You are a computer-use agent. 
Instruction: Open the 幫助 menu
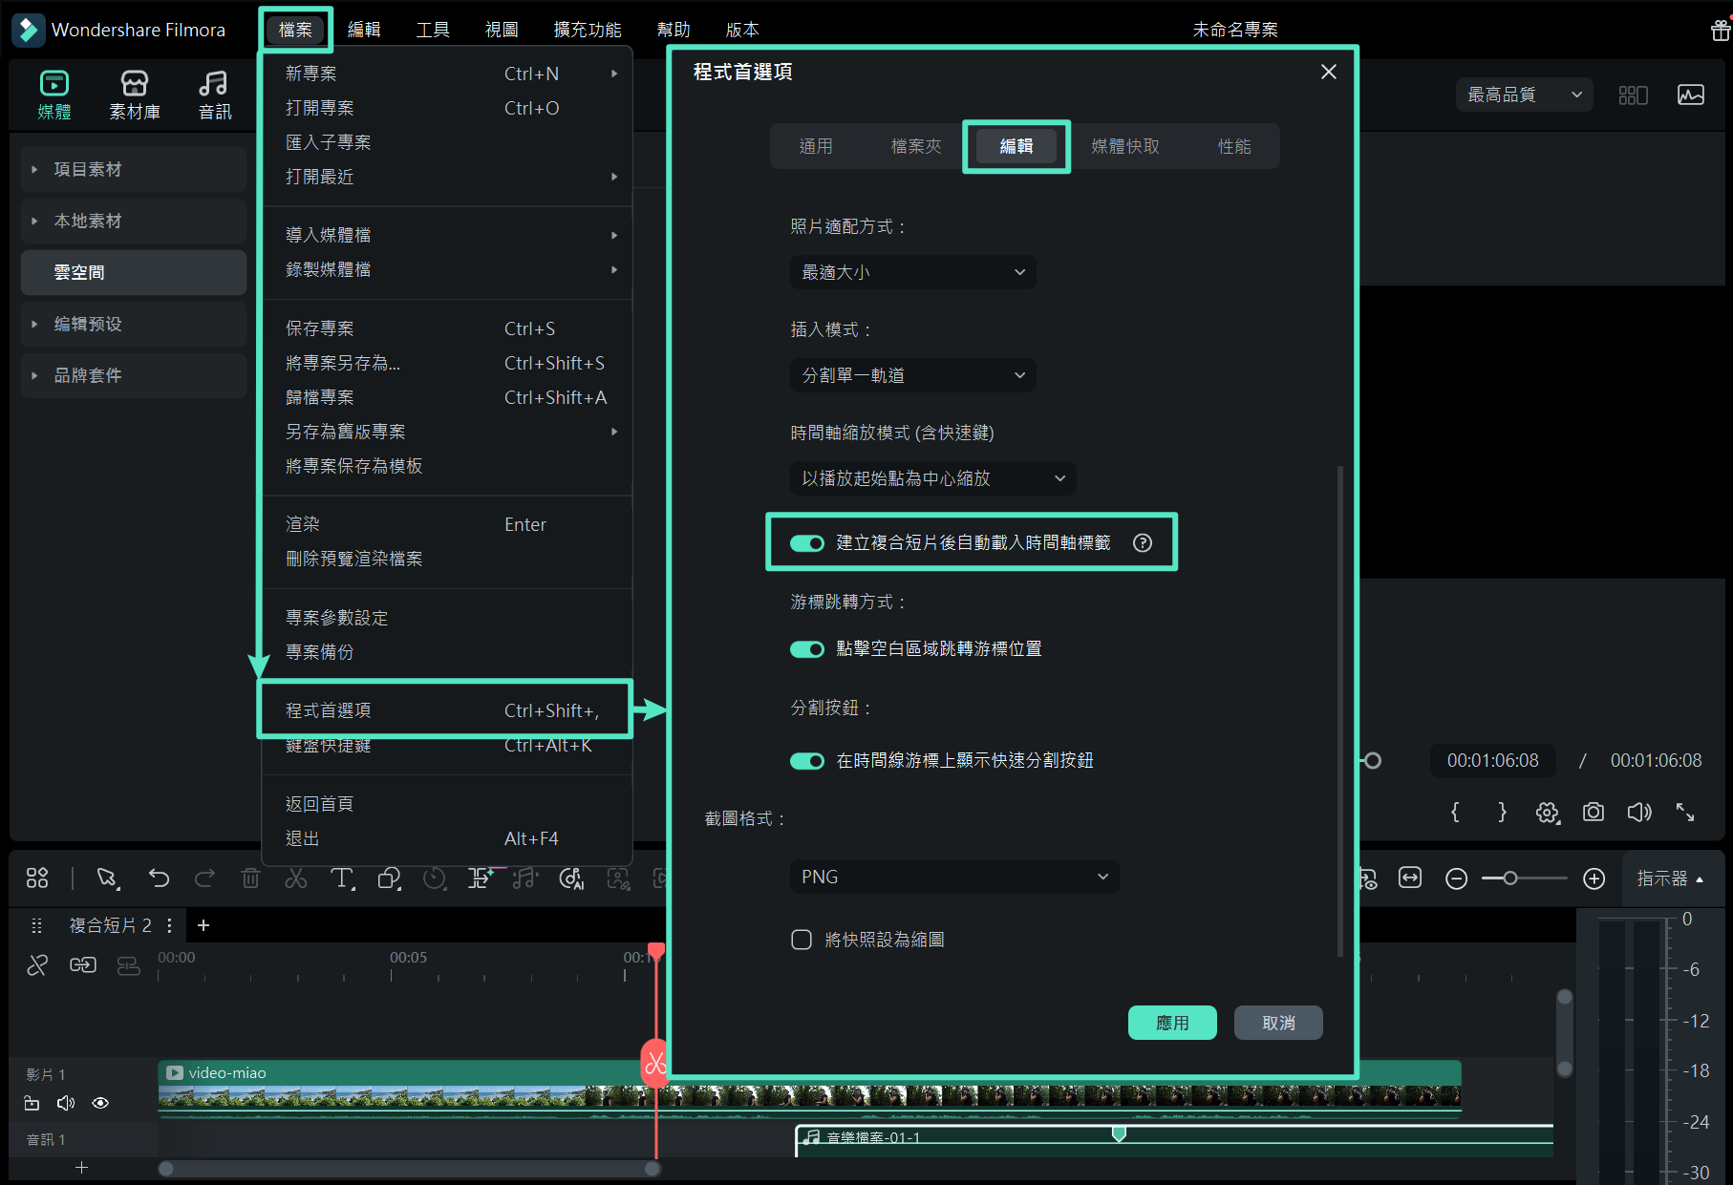point(674,28)
